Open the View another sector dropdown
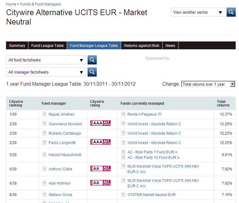 (x=198, y=12)
